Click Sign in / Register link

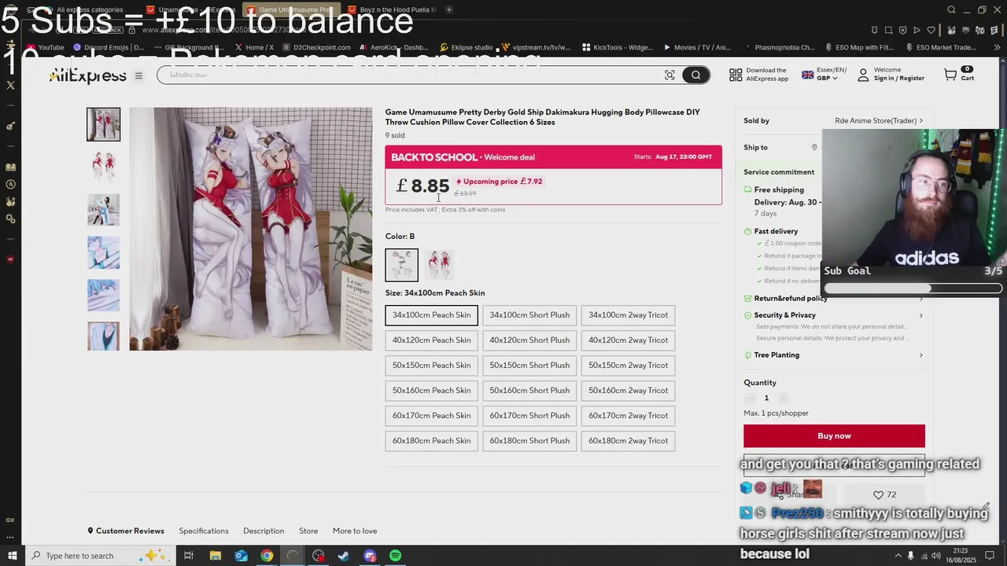point(899,79)
